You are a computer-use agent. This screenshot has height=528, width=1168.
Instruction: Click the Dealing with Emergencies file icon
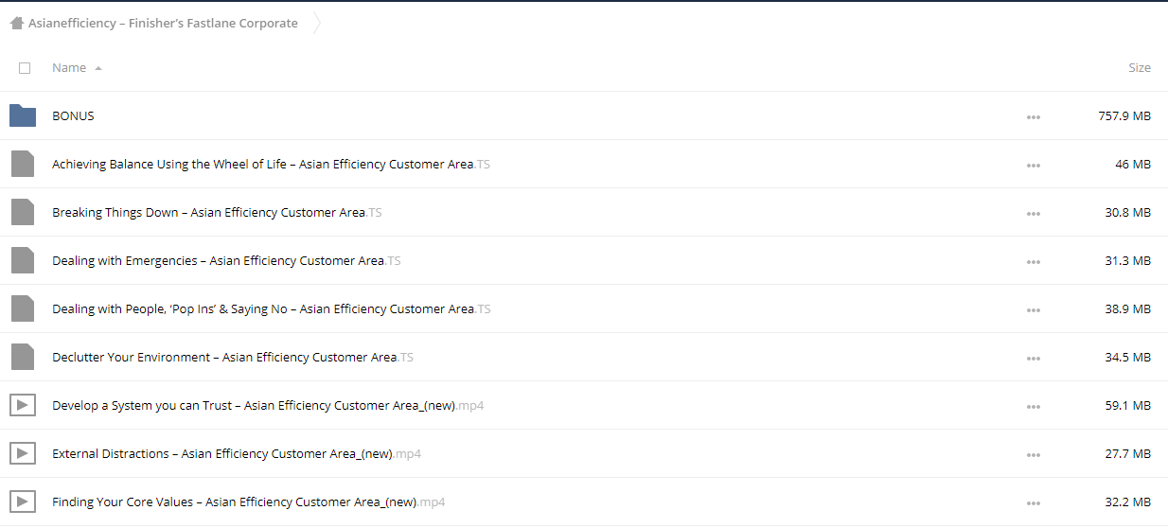(23, 260)
